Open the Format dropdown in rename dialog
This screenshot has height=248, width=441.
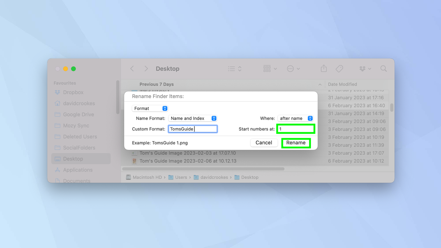150,108
